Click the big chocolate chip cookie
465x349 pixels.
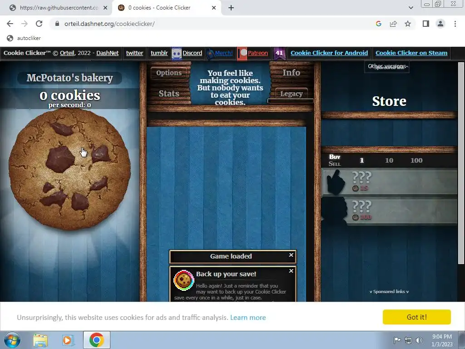pyautogui.click(x=69, y=170)
